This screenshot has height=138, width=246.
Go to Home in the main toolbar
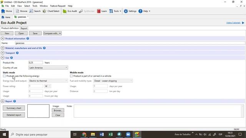click(7, 11)
